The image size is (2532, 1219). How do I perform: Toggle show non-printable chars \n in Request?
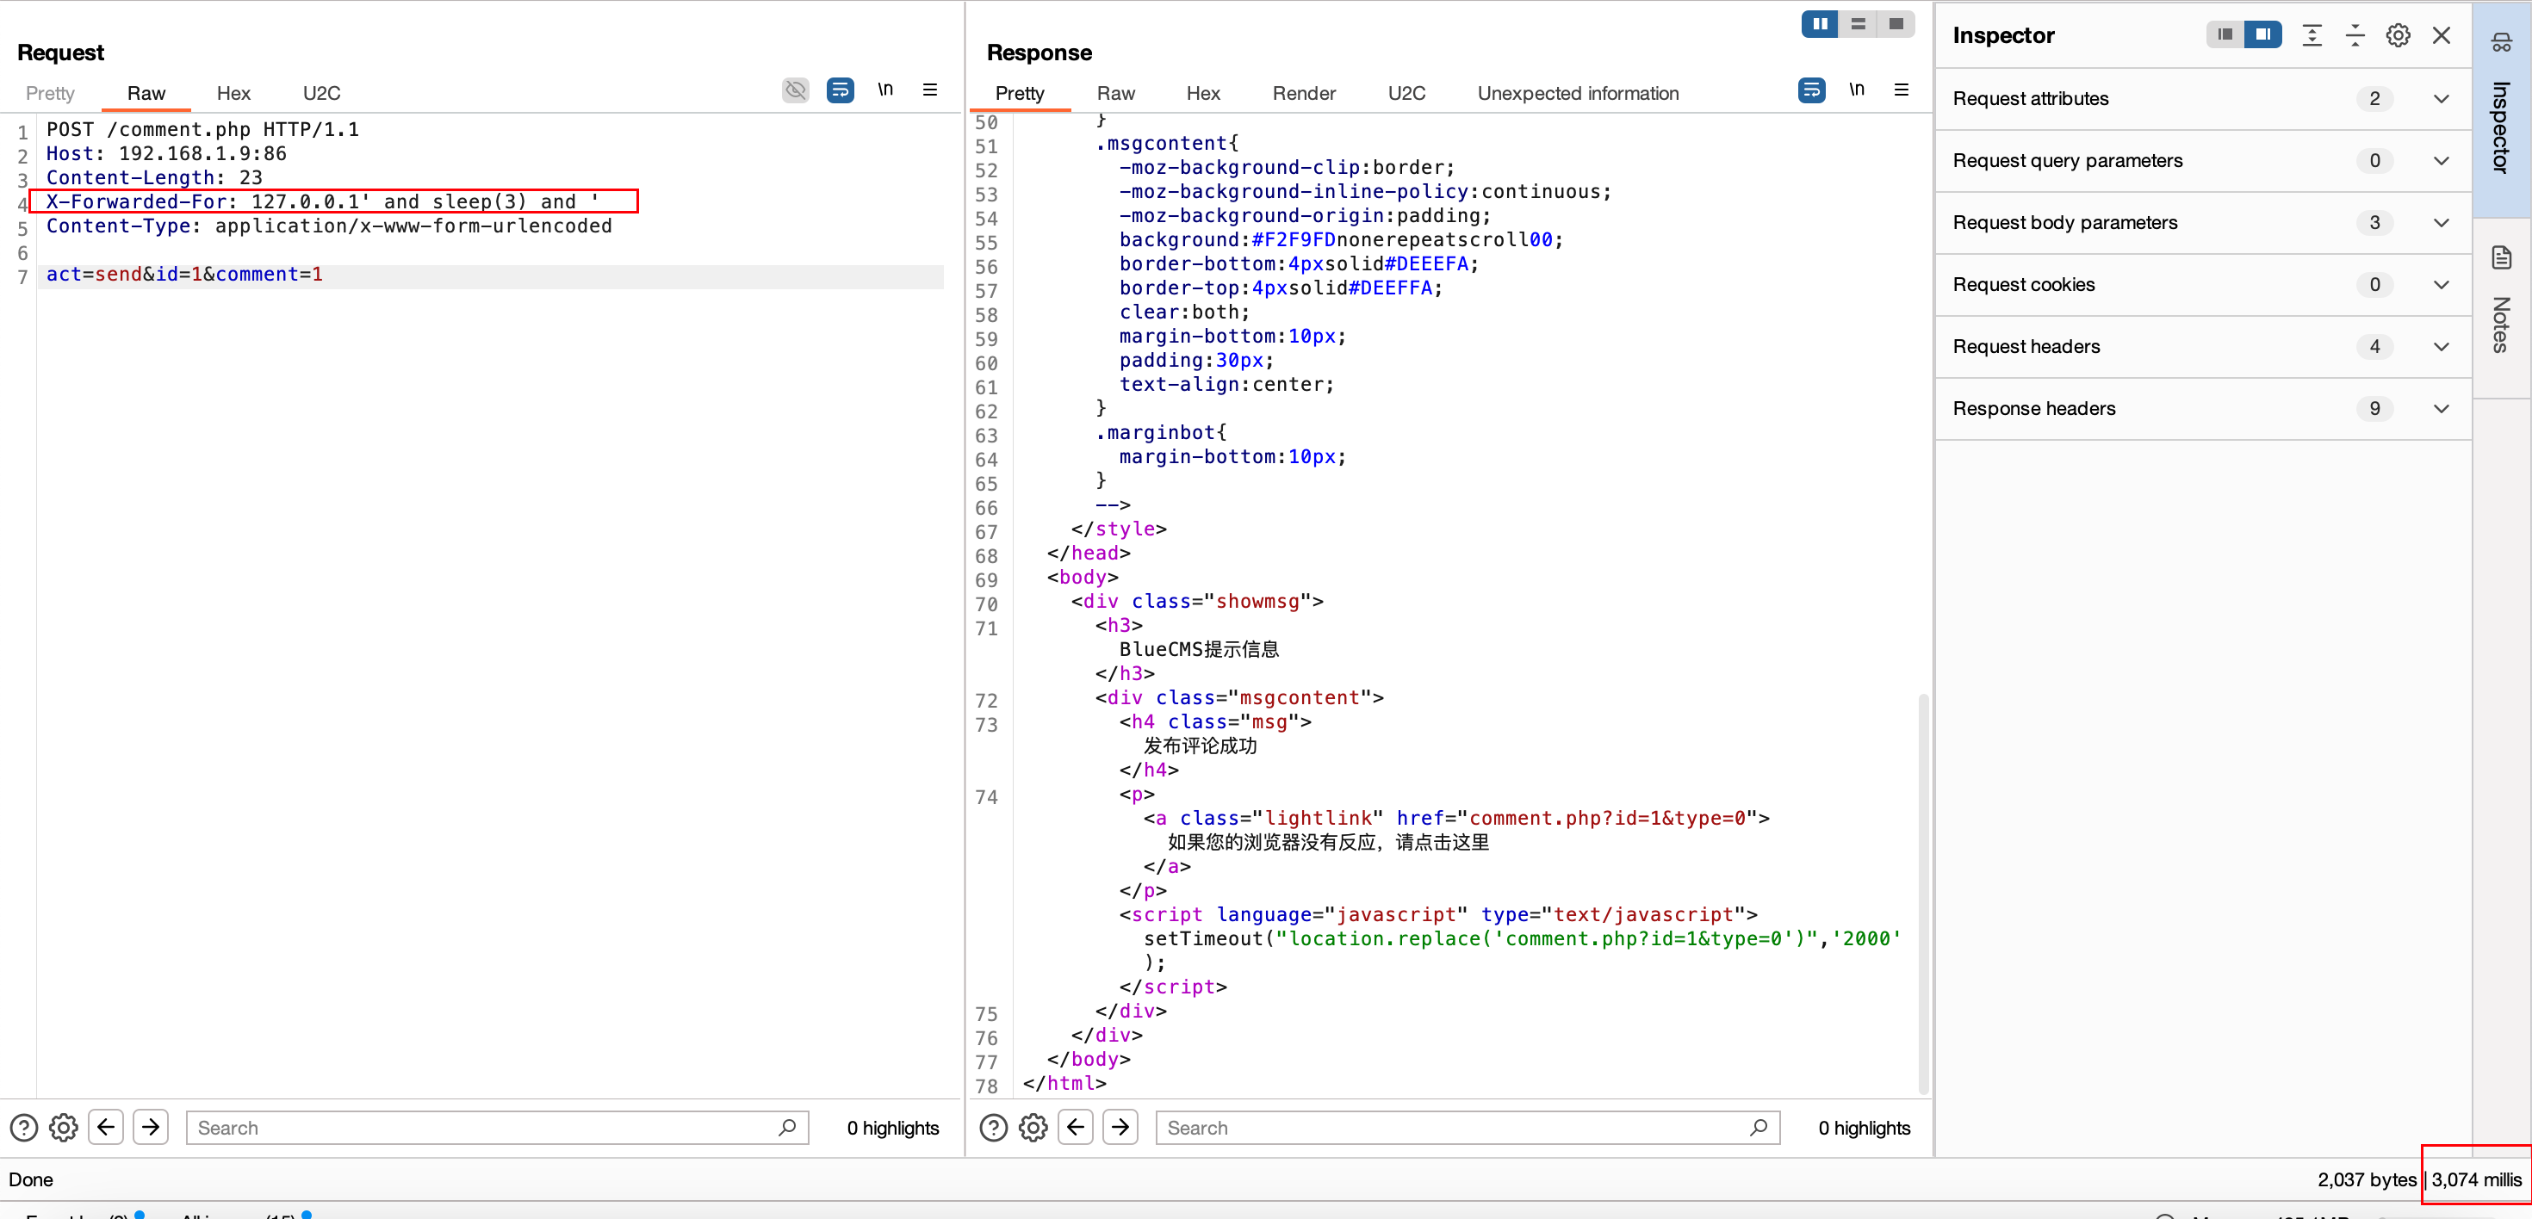(884, 90)
